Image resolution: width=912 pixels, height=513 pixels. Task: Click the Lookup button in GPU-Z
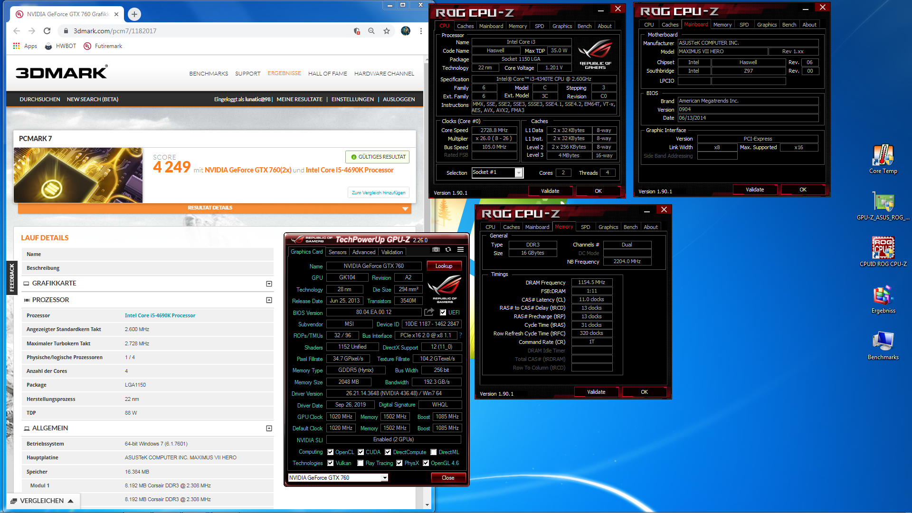point(444,266)
